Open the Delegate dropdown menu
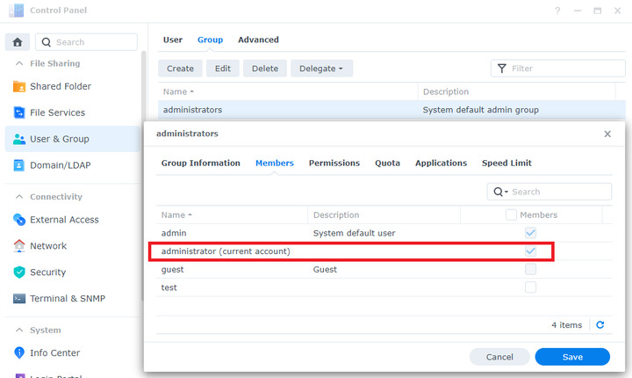The width and height of the screenshot is (632, 378). click(x=320, y=69)
